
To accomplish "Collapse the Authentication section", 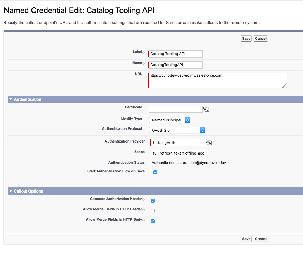I will pos(11,99).
